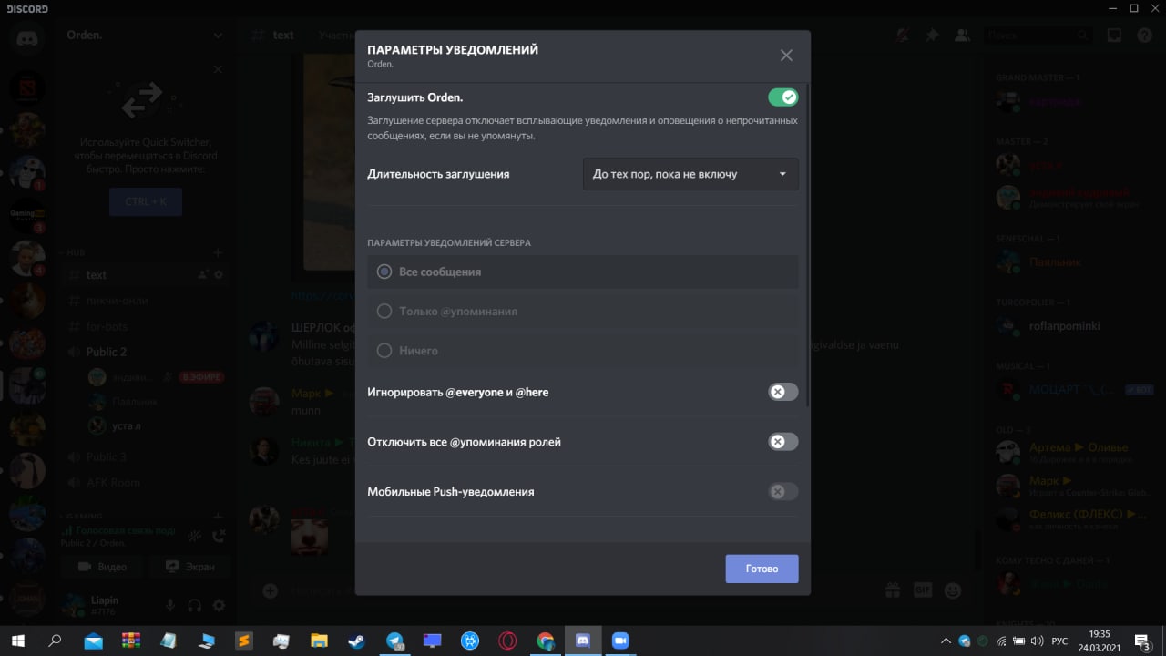Click the search field in the header

click(1038, 36)
